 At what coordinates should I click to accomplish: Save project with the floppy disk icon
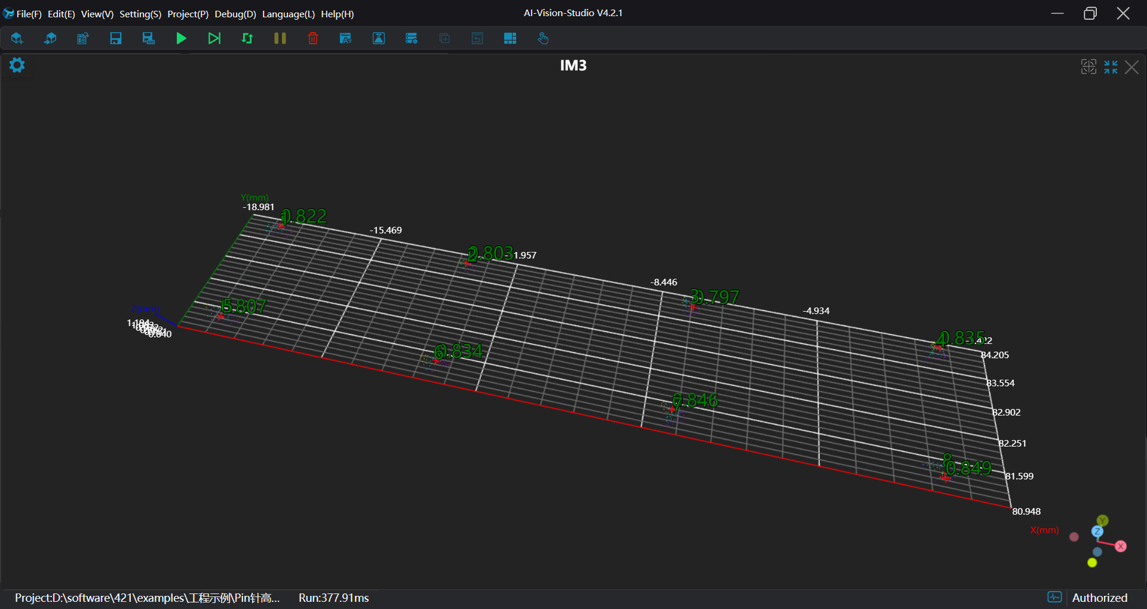click(x=115, y=39)
